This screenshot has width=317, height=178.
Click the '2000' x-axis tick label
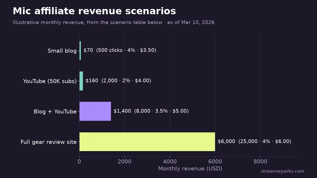(125, 162)
